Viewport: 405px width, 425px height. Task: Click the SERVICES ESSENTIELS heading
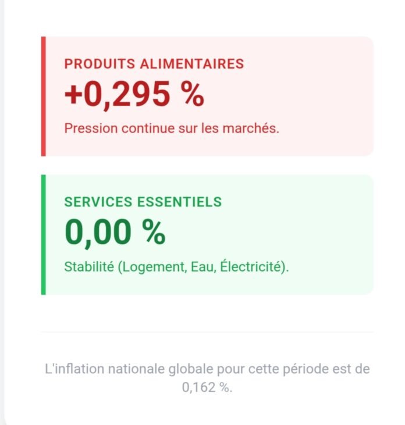[x=143, y=202]
